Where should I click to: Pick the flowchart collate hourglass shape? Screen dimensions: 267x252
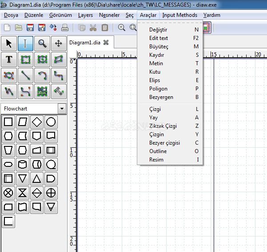[x=23, y=193]
